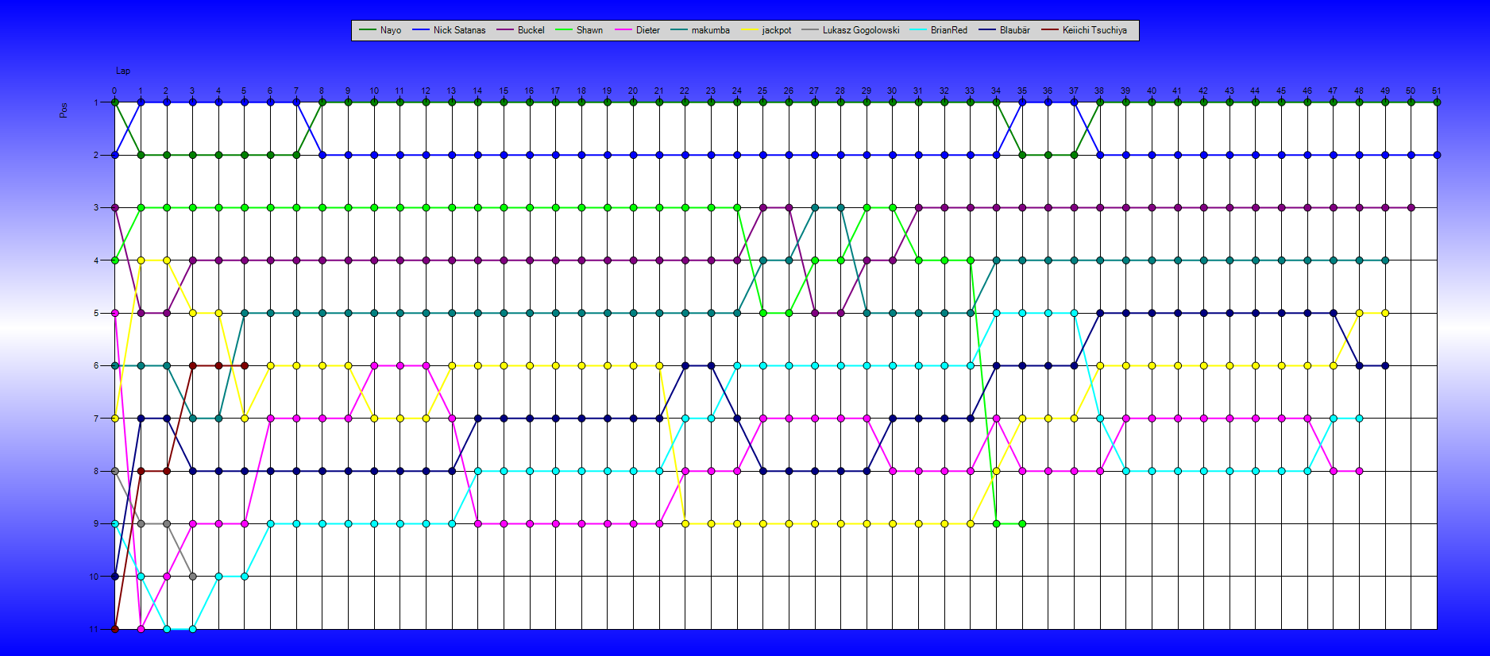Click Lukasz Gogolowski's marker at lap 3
The width and height of the screenshot is (1490, 656).
(192, 577)
